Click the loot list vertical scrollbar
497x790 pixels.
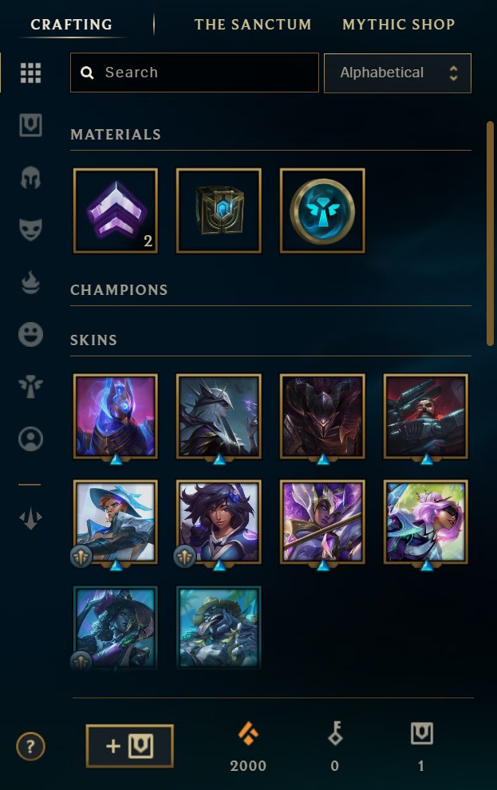(490, 234)
